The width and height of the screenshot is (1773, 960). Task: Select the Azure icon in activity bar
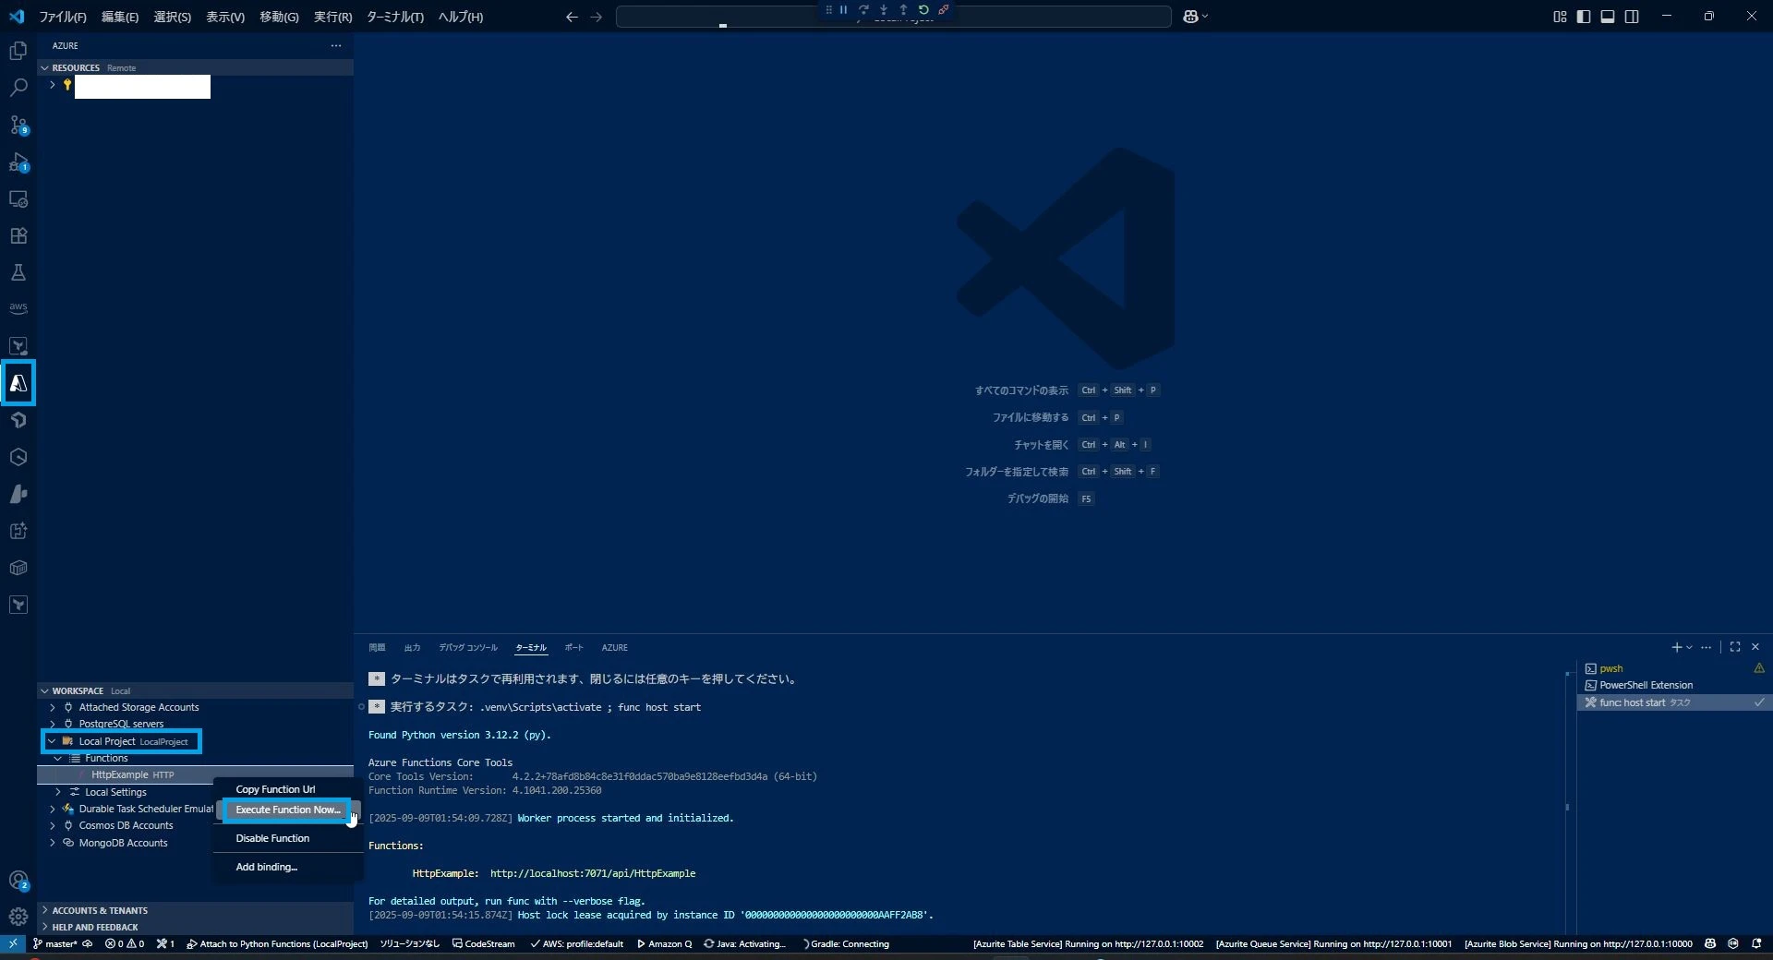tap(18, 383)
